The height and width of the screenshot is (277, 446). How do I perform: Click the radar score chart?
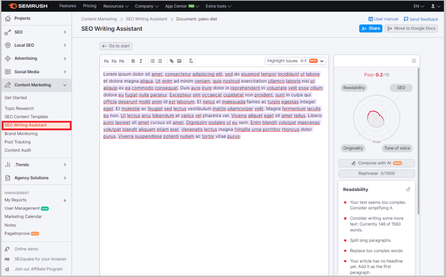(x=376, y=118)
